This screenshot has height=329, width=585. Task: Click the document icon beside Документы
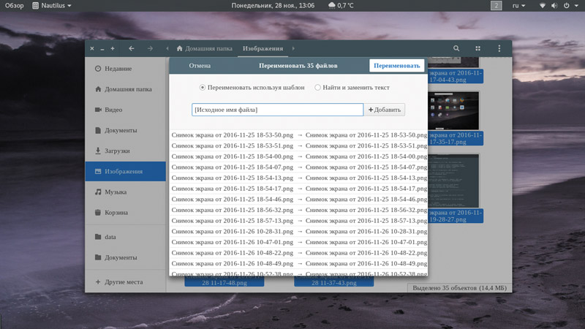98,130
